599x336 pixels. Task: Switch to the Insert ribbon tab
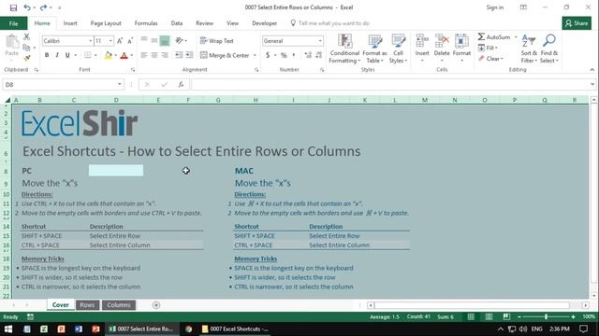point(70,23)
